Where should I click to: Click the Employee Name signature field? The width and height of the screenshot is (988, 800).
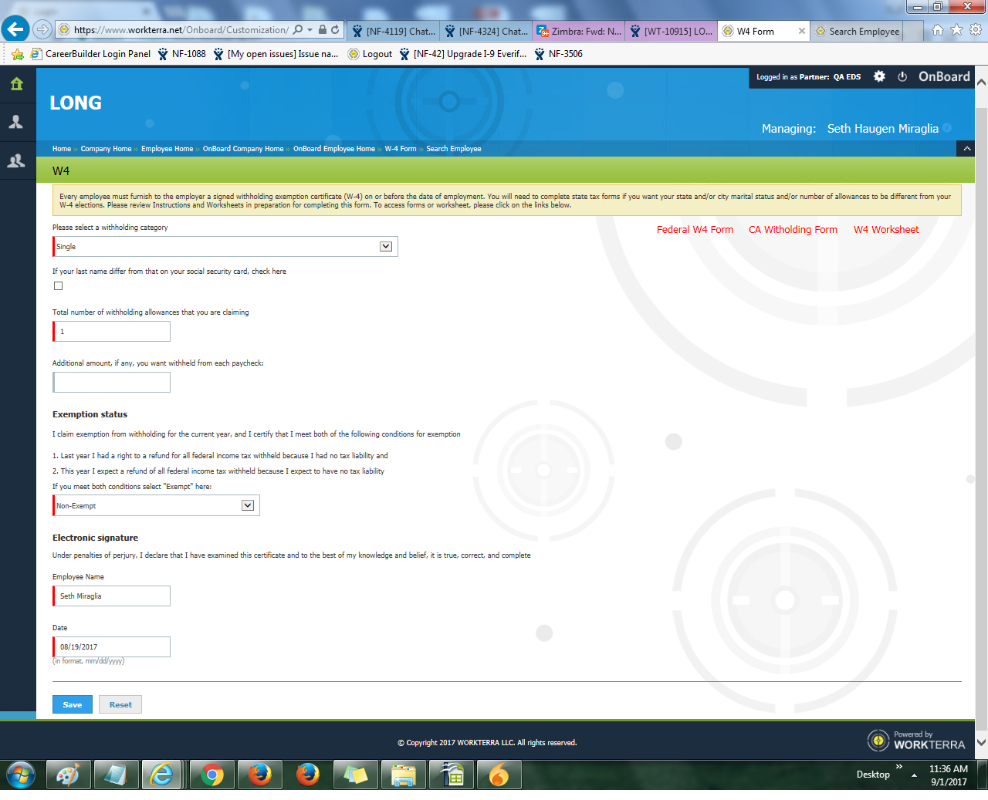111,596
